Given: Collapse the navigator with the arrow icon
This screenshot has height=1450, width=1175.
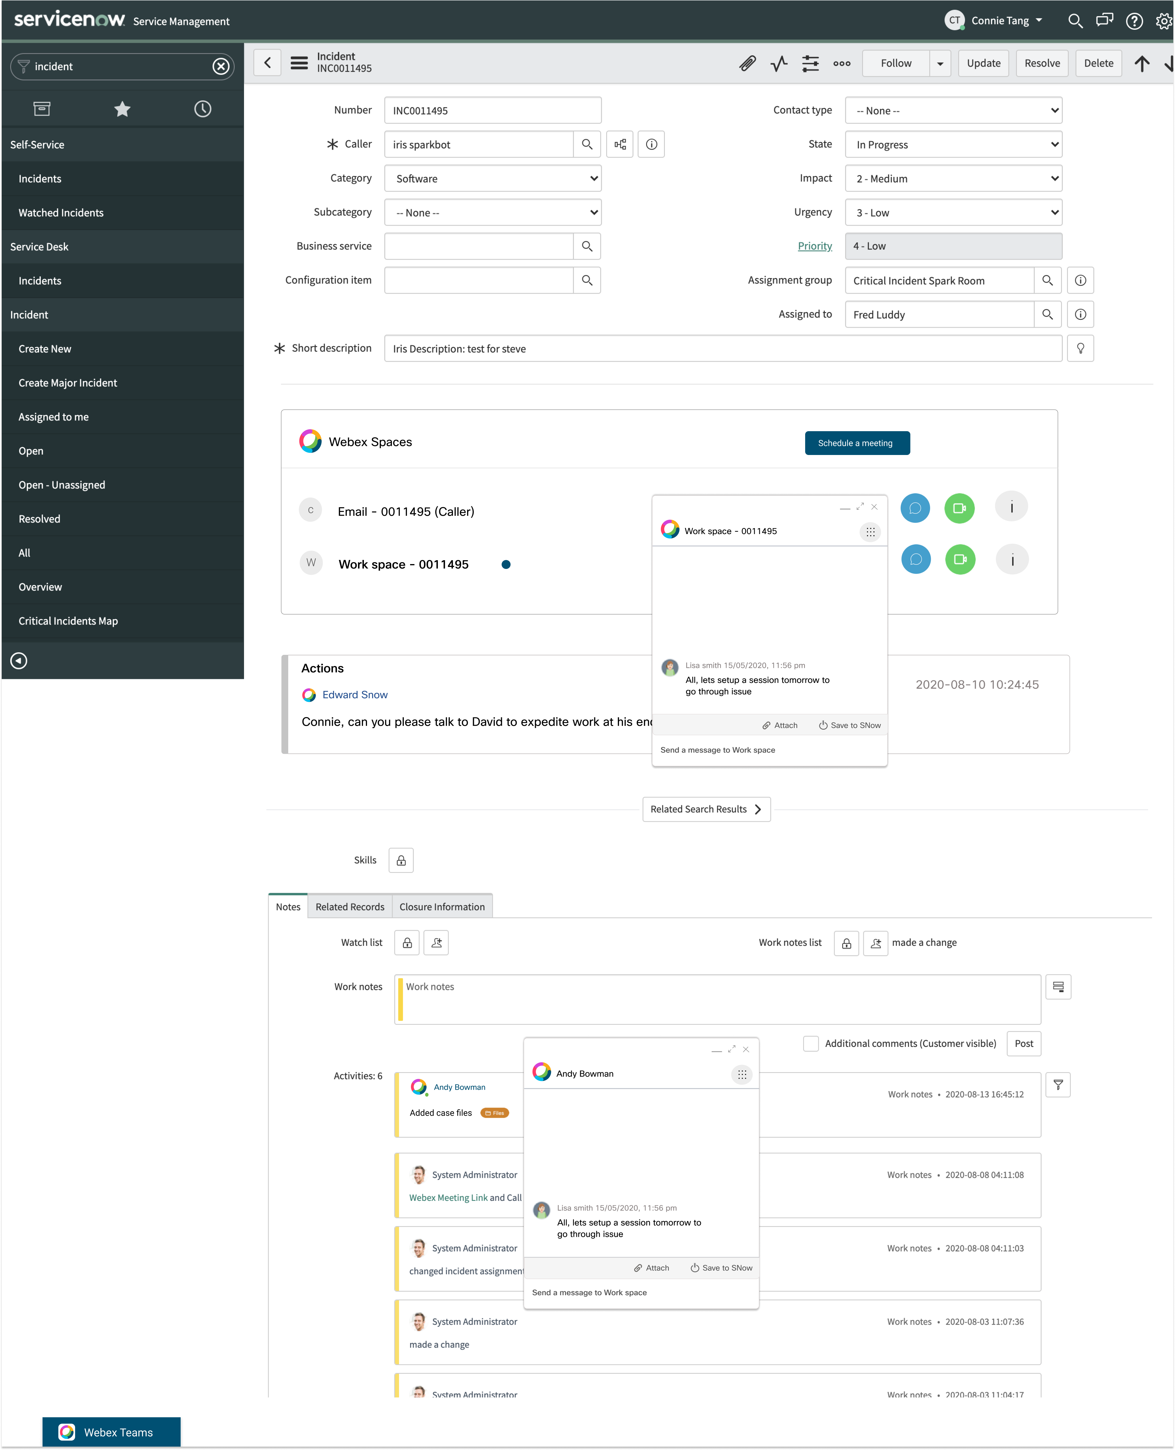Looking at the screenshot, I should tap(19, 661).
